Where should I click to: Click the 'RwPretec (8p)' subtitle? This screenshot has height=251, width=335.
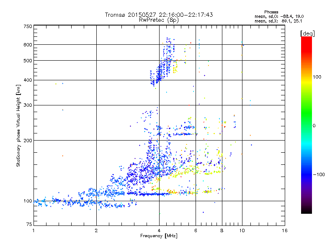[159, 20]
